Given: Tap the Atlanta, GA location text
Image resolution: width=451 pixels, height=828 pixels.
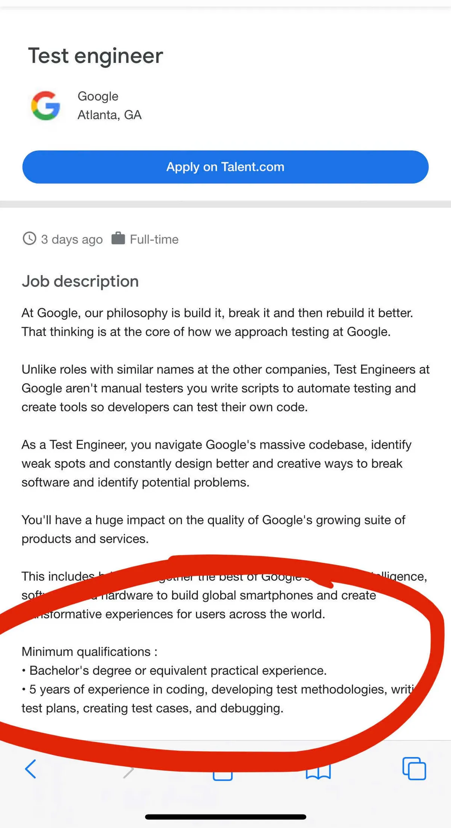Looking at the screenshot, I should (109, 115).
